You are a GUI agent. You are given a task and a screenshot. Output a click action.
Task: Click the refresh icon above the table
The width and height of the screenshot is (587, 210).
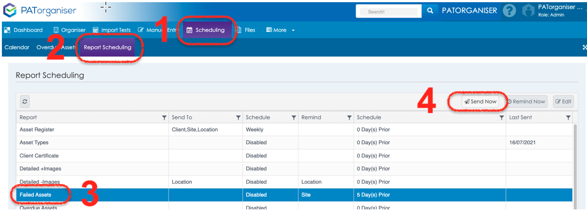[25, 102]
